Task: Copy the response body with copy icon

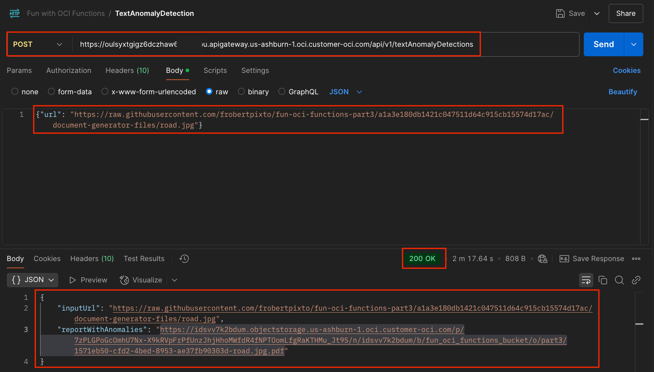Action: tap(602, 280)
